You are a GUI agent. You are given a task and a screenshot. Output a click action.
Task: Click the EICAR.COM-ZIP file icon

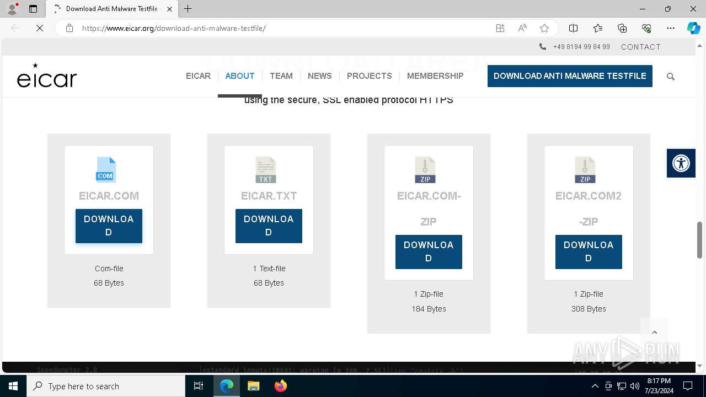[425, 170]
